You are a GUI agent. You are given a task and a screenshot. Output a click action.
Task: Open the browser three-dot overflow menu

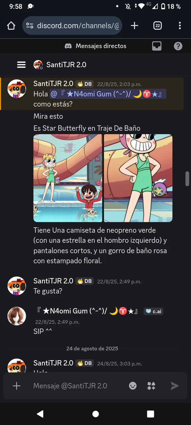pos(180,25)
